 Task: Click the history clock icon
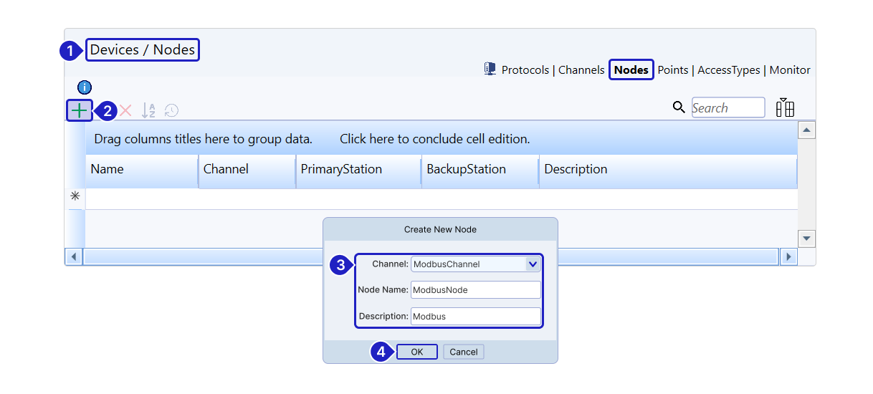point(171,110)
